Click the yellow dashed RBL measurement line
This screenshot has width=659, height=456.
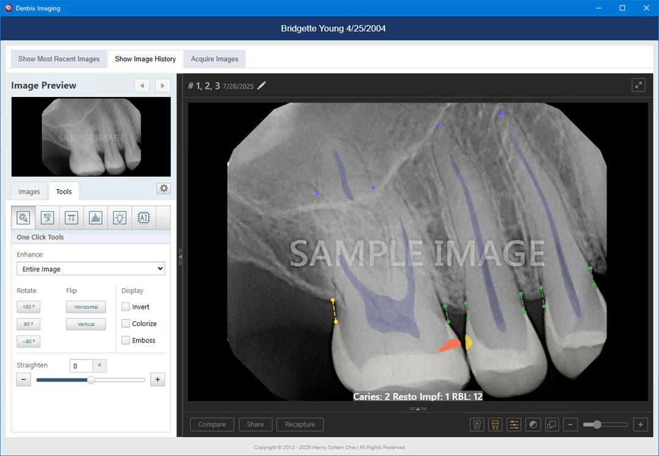pos(334,311)
